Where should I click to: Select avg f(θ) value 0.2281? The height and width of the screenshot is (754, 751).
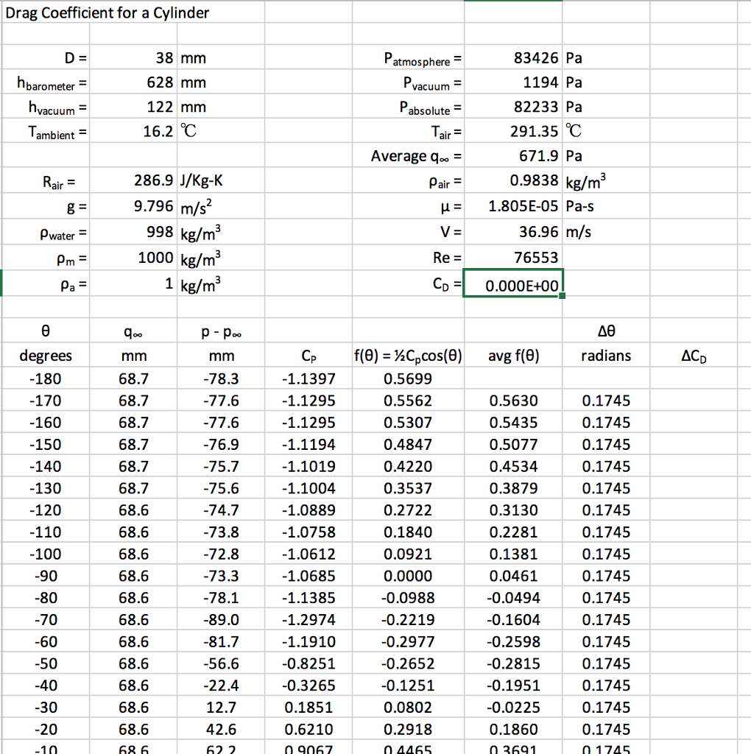coord(513,532)
